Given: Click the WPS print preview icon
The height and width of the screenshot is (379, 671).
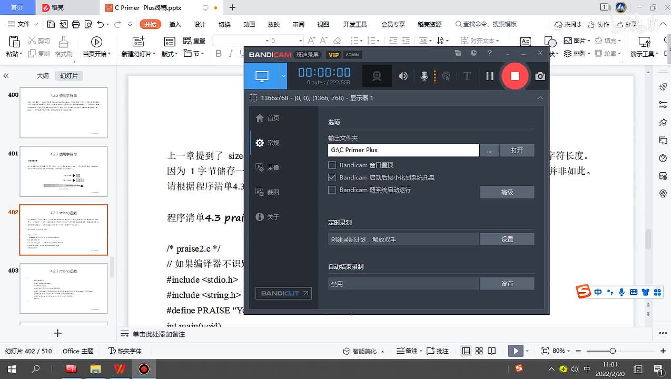Looking at the screenshot, I should pos(88,24).
